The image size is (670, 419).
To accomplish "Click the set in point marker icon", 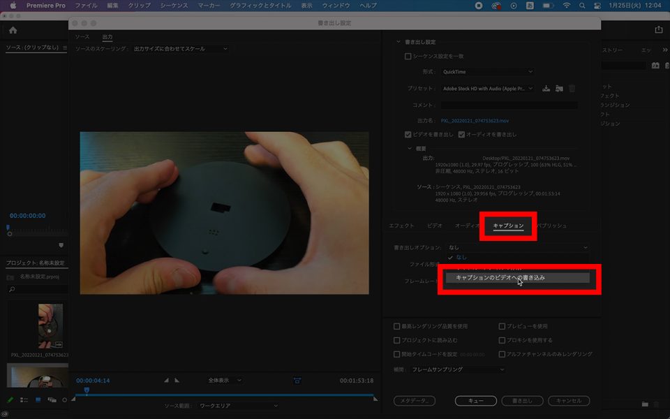I will click(166, 381).
